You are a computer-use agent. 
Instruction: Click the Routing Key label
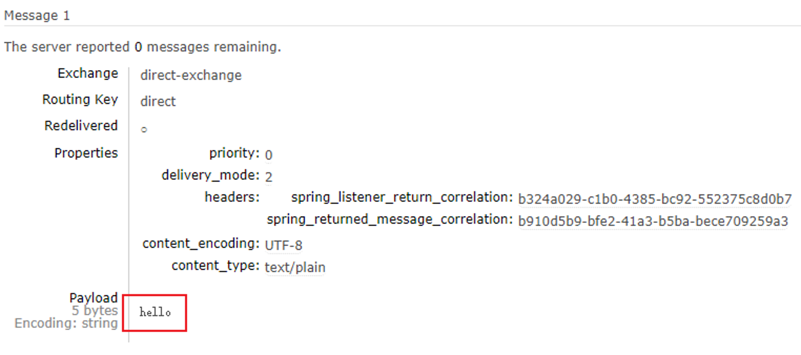point(80,99)
